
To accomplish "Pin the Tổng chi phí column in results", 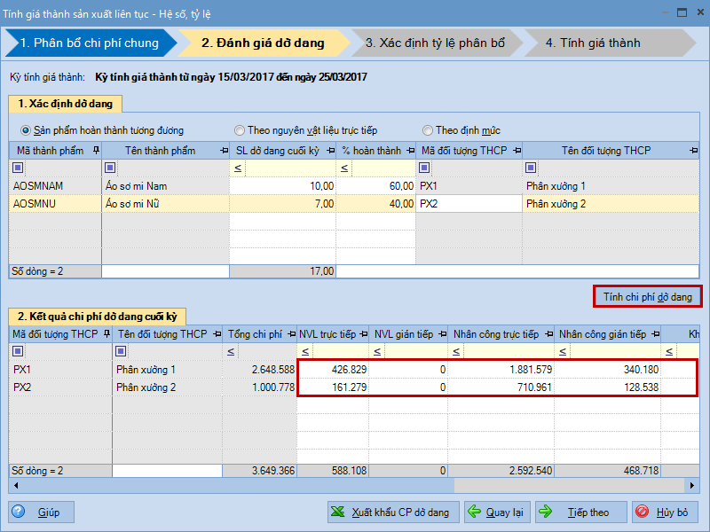I will [x=291, y=334].
